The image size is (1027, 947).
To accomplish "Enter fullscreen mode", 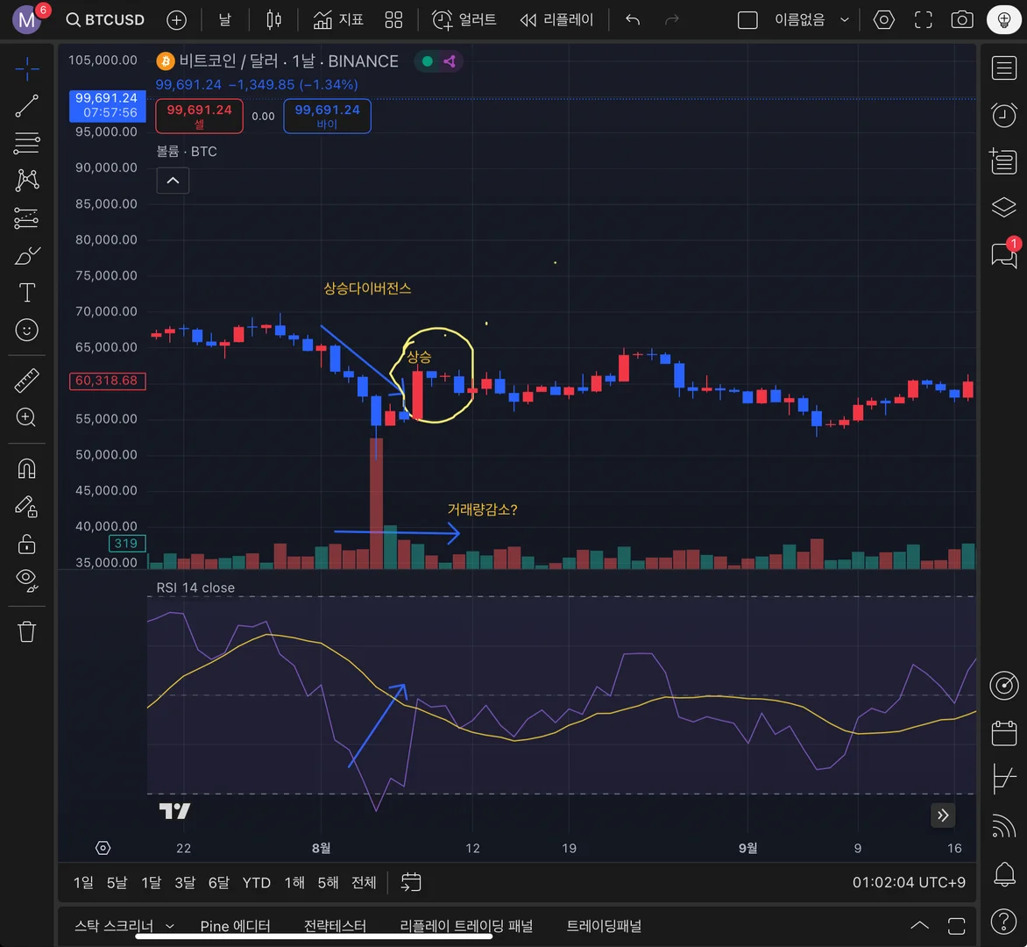I will click(x=923, y=19).
